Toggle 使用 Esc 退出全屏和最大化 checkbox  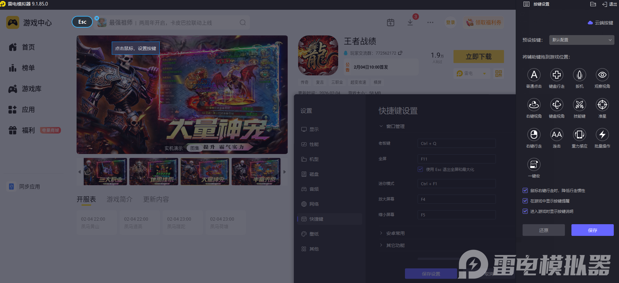click(420, 169)
